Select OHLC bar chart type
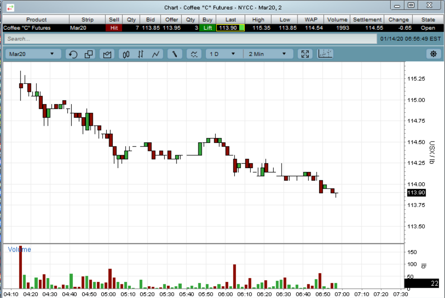The width and height of the screenshot is (445, 298). coord(141,54)
